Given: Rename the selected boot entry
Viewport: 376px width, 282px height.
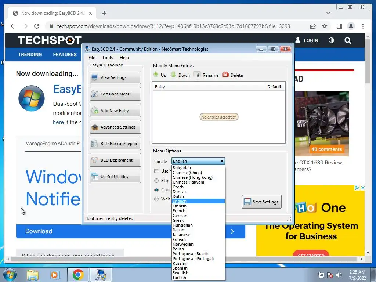Looking at the screenshot, I should pos(206,75).
